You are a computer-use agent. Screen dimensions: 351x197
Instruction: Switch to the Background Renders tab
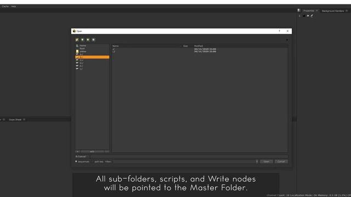coord(333,11)
